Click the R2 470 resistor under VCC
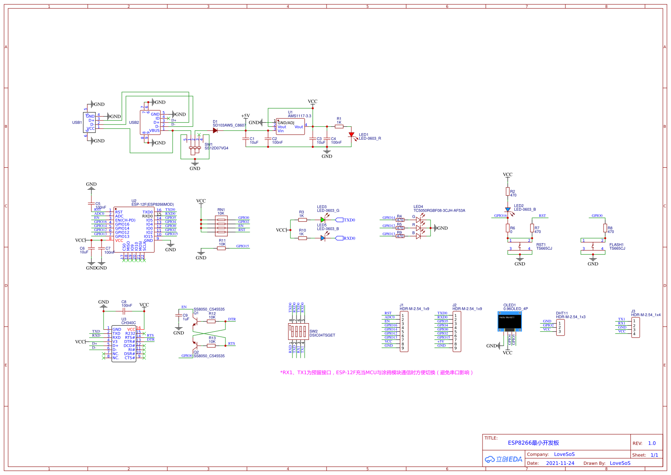 tap(508, 192)
